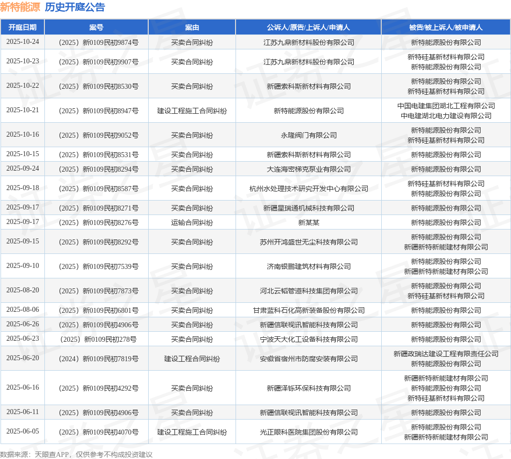Click 建设工程合同纠纷 case cause
Image resolution: width=511 pixels, height=459 pixels.
tap(192, 359)
